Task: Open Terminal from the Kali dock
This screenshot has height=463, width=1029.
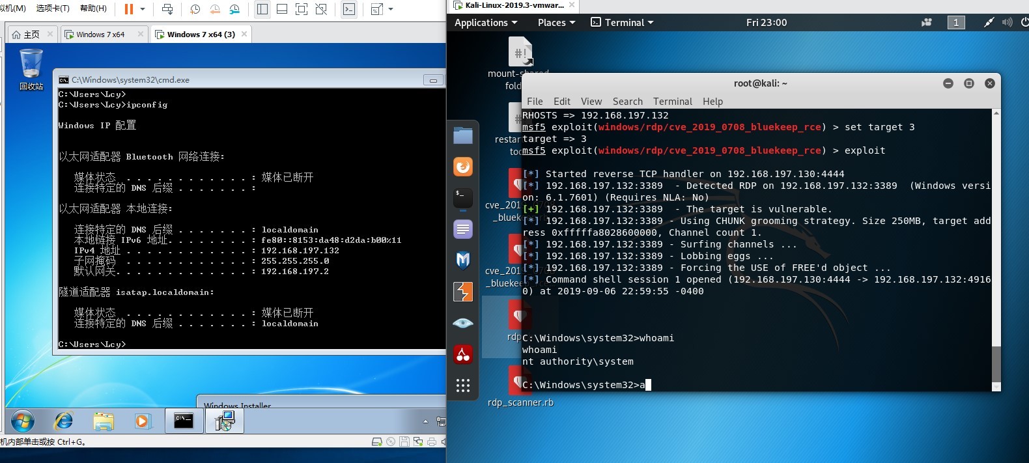Action: tap(463, 198)
